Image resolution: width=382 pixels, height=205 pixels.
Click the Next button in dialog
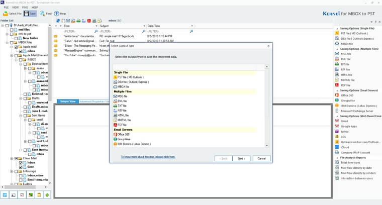pyautogui.click(x=241, y=158)
